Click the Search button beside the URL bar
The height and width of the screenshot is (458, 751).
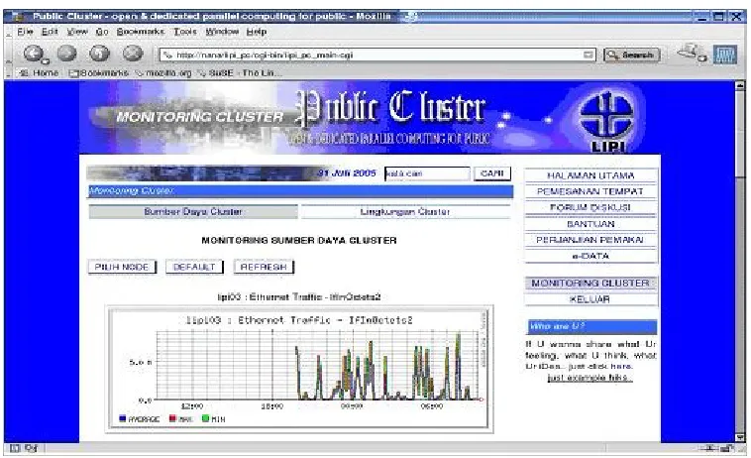632,56
